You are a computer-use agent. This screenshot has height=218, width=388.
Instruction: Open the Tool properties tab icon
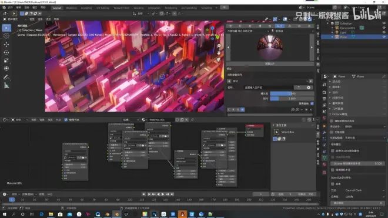click(x=325, y=85)
